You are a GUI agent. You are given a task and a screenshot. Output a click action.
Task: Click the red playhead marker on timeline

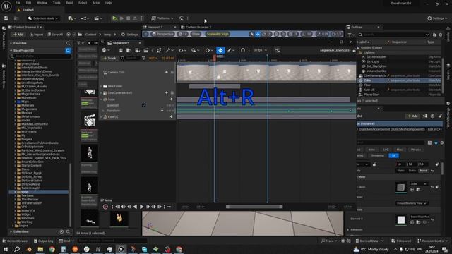(215, 58)
